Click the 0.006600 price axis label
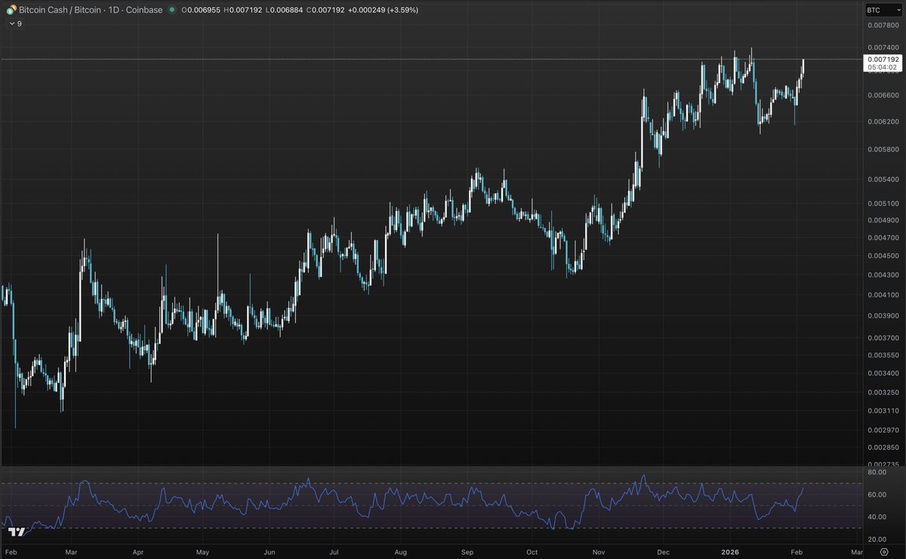 point(883,95)
